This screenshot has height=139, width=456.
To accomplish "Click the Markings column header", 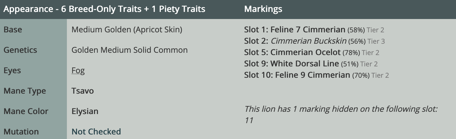I will (x=263, y=9).
